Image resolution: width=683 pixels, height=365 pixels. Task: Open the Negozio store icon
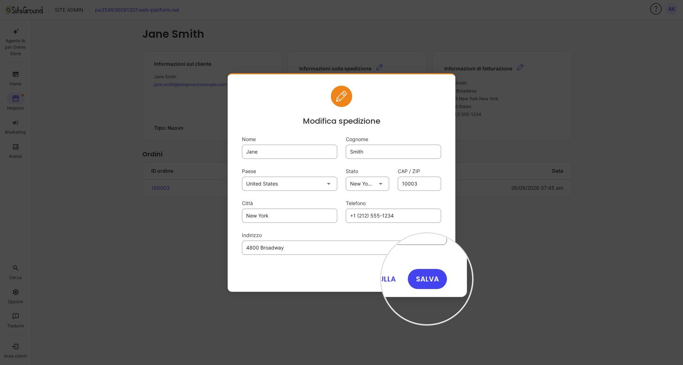(x=16, y=98)
